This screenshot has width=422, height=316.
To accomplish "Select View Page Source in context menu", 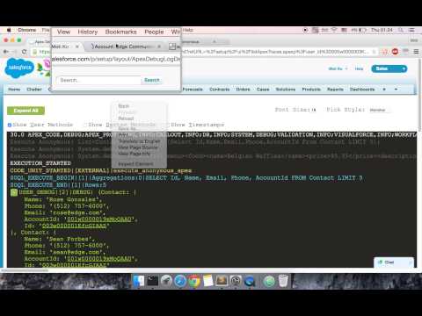I will point(138,147).
